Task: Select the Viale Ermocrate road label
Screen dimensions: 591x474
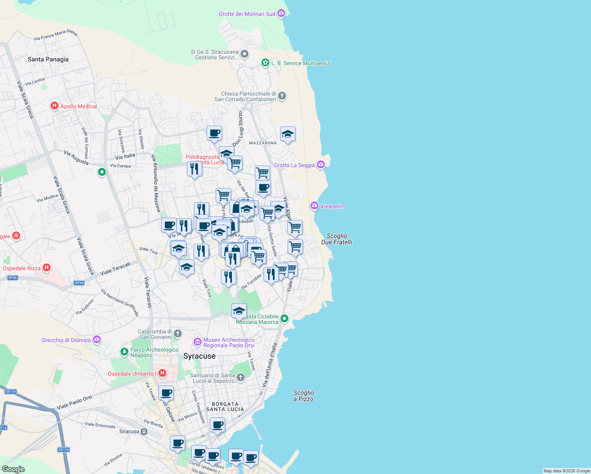Action: [x=100, y=425]
